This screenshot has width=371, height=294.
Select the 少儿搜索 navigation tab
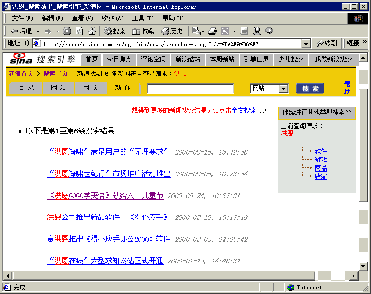coord(290,59)
